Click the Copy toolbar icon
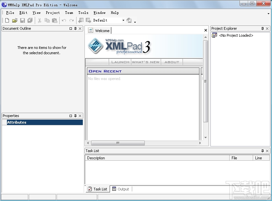The height and width of the screenshot is (201, 272). pyautogui.click(x=47, y=20)
